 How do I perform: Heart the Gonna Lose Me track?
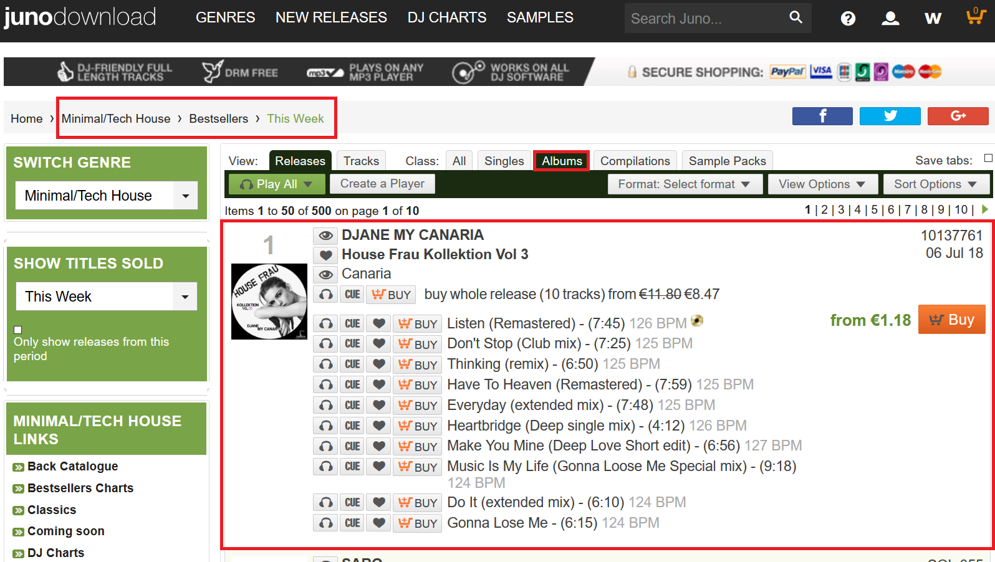[x=378, y=523]
